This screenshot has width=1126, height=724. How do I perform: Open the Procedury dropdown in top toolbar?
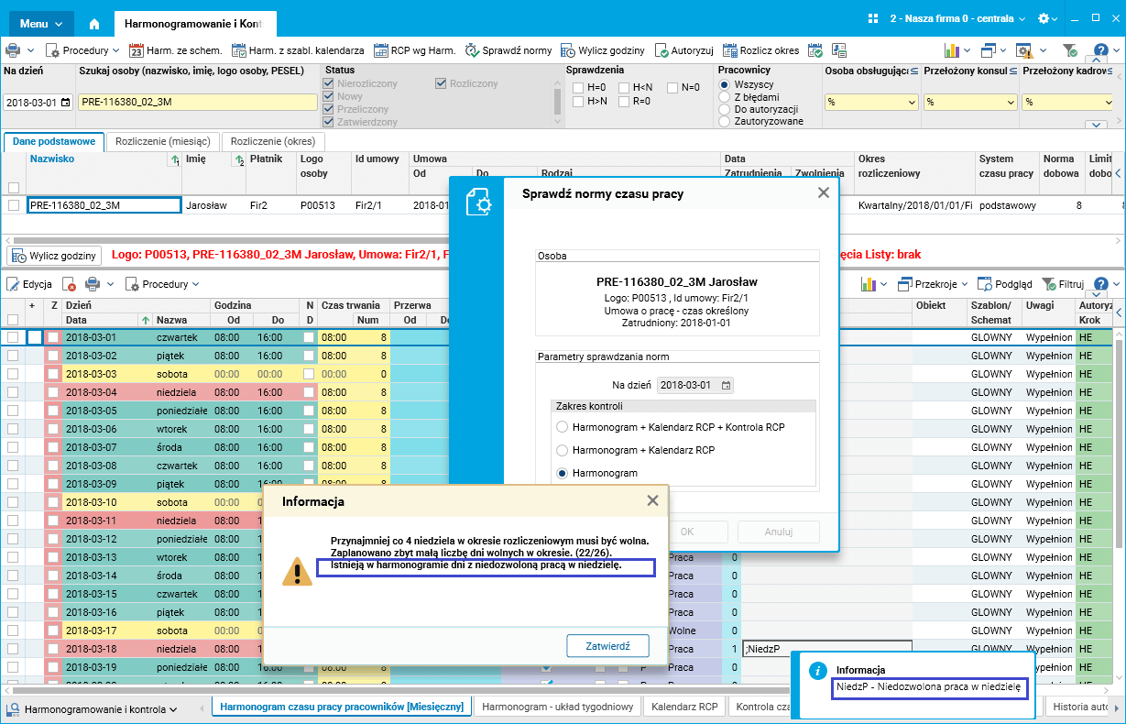tap(83, 50)
